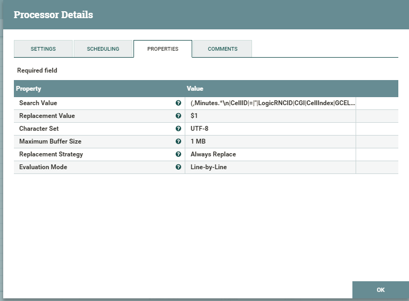Click help icon beside Evaluation Mode
Screen dimensions: 409x301
(178, 167)
